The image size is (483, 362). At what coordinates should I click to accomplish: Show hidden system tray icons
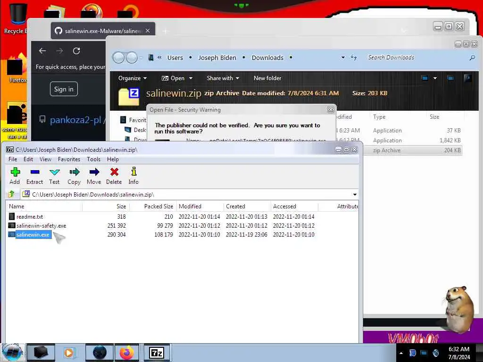(401, 353)
